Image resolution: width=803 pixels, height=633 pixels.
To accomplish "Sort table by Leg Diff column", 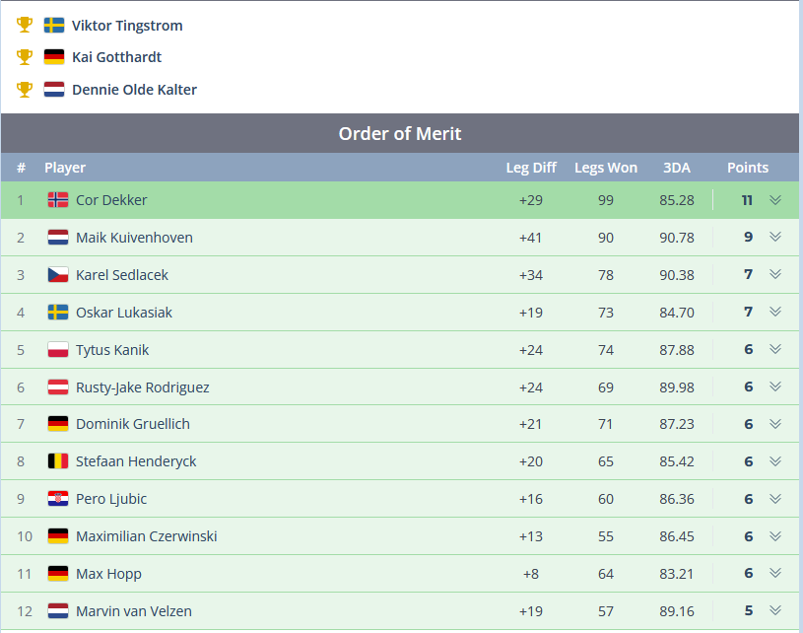I will tap(531, 168).
